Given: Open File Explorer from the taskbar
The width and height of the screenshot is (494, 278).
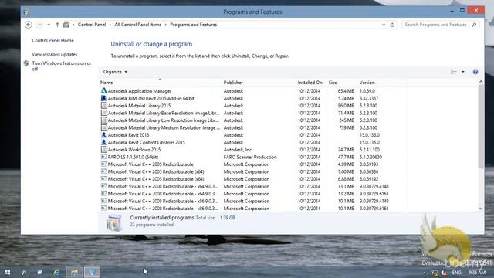Looking at the screenshot, I should point(74,272).
